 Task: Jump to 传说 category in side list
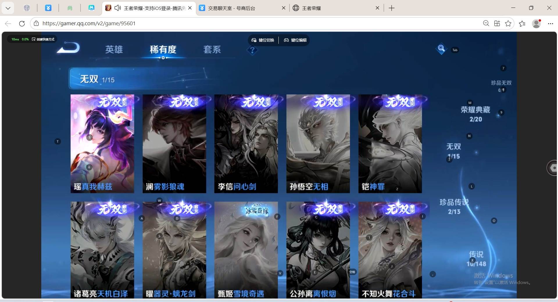pos(476,259)
